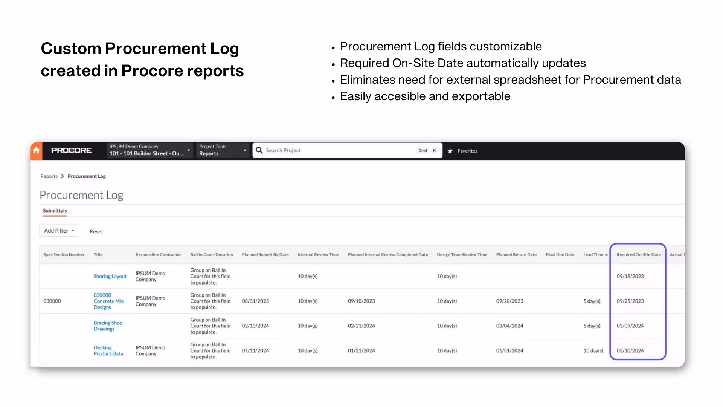The image size is (723, 407).
Task: Click the 09/10/2023 review completed date
Action: 361,301
